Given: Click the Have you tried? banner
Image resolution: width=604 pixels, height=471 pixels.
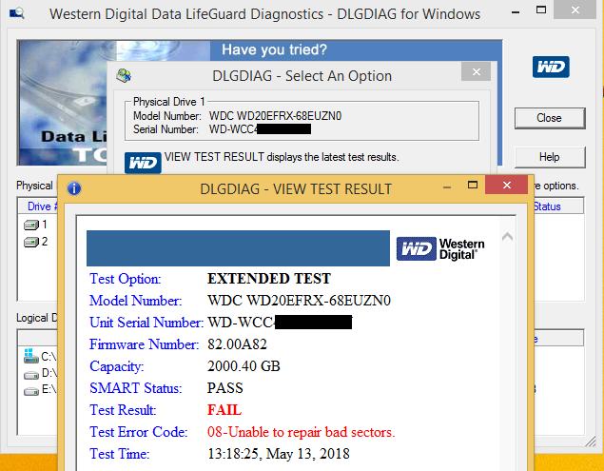Looking at the screenshot, I should tap(274, 49).
